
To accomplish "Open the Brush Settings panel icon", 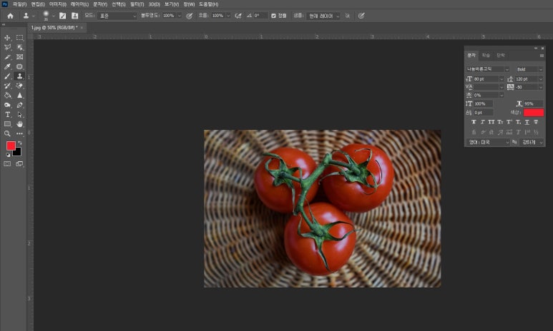I will click(x=62, y=16).
